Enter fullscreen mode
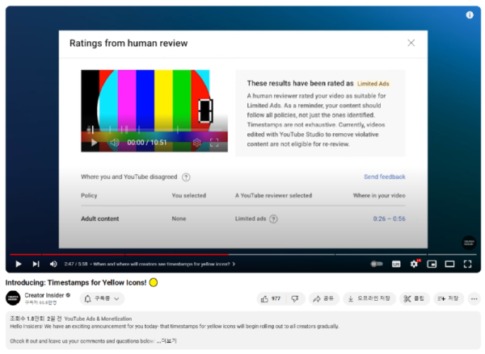Image resolution: width=485 pixels, height=354 pixels. [x=467, y=264]
